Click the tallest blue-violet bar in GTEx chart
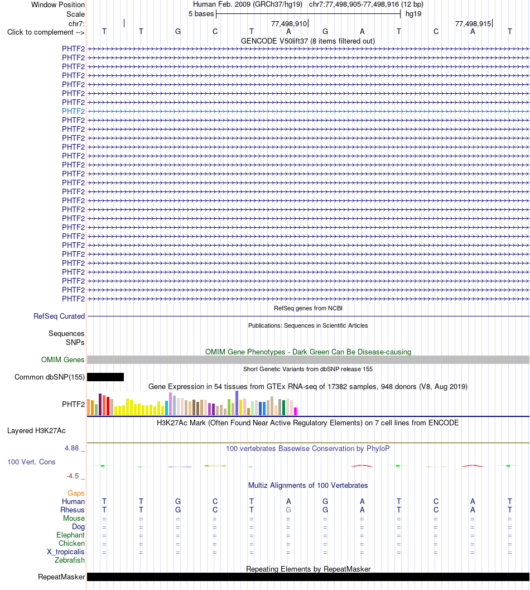Image resolution: width=530 pixels, height=590 pixels. click(x=237, y=403)
